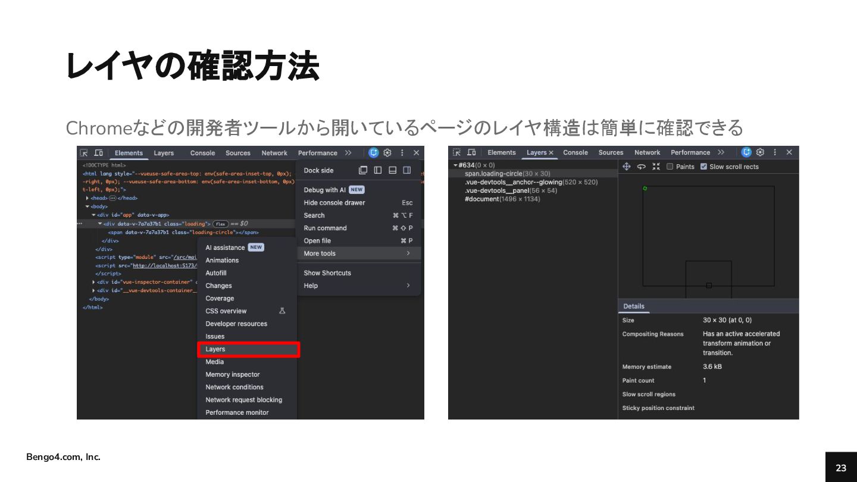Open settings gear in right DevTools toolbar
Screen dimensions: 857x482
[x=760, y=152]
